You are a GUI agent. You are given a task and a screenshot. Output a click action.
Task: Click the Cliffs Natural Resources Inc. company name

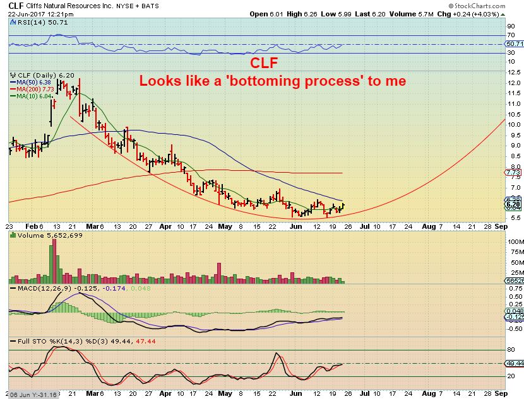click(69, 6)
